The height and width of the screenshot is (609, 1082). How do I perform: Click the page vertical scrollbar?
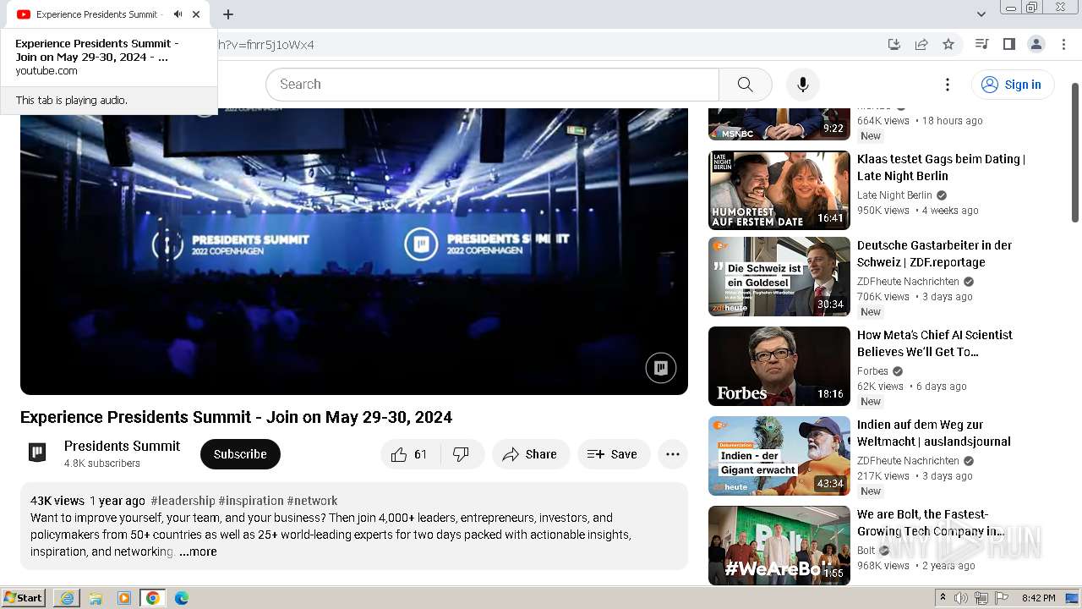pos(1075,152)
